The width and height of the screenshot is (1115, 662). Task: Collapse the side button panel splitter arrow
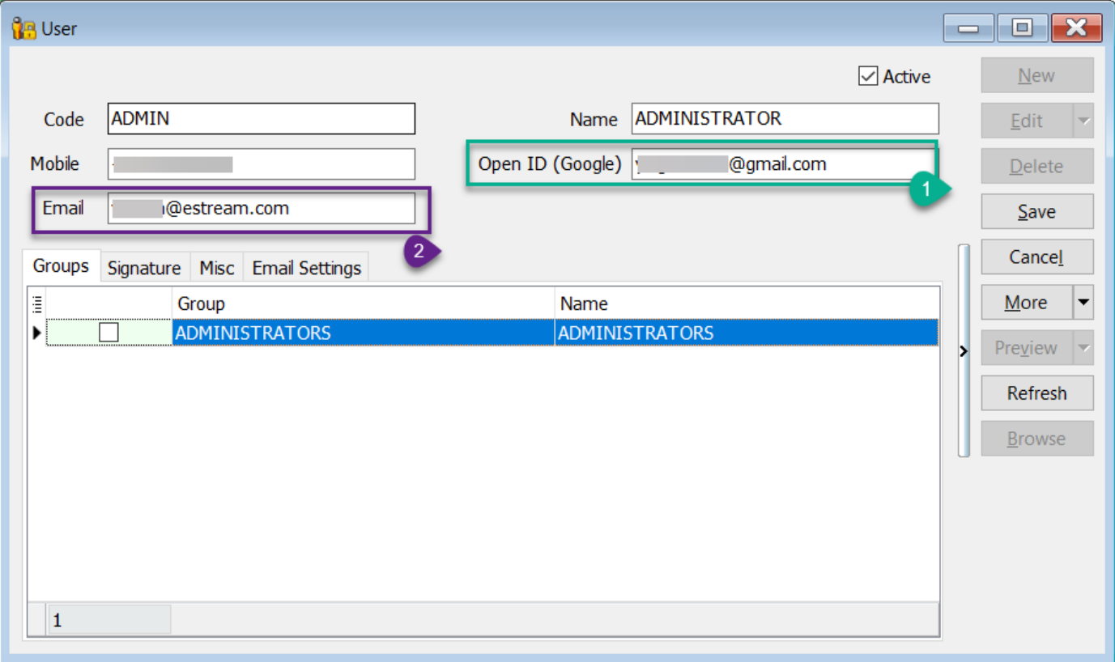coord(964,350)
